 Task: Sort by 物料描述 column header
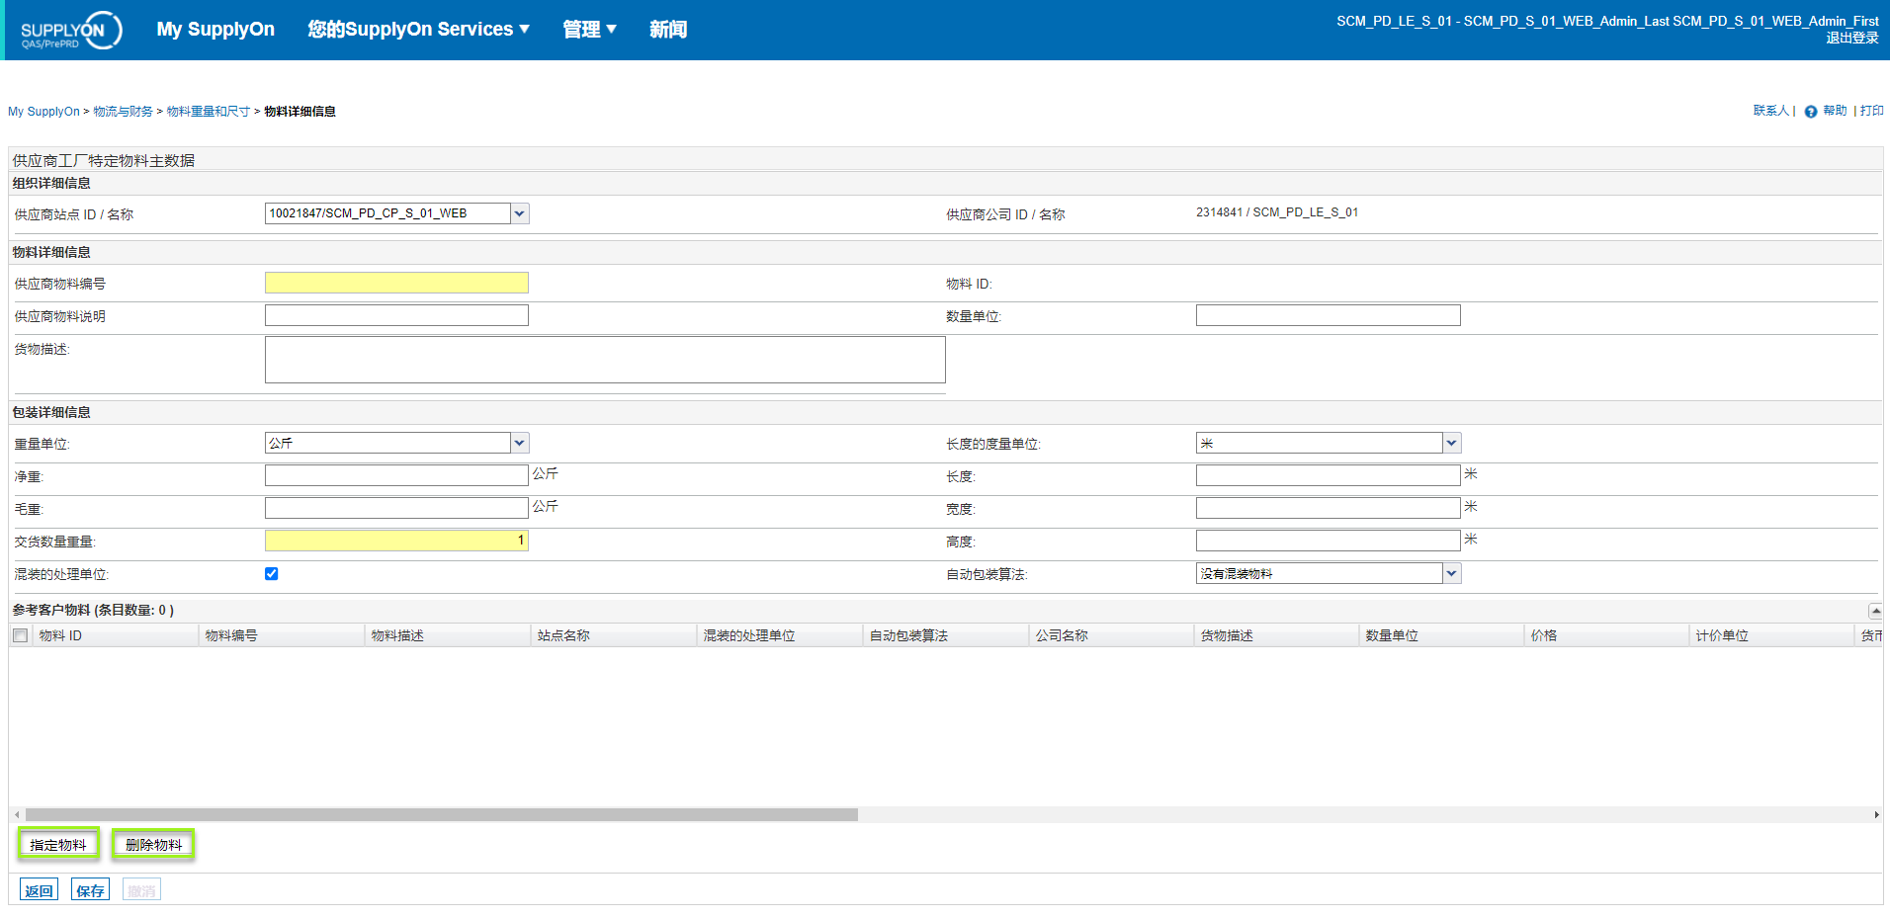(x=448, y=635)
